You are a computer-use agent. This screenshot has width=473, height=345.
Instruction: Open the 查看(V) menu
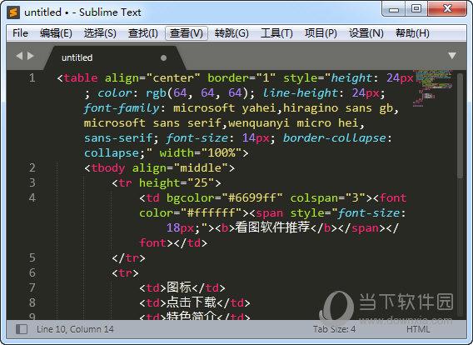point(187,32)
